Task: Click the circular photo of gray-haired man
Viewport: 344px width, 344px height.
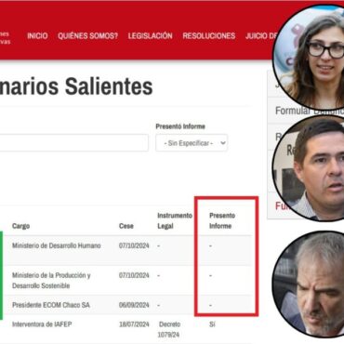Action: 310,284
